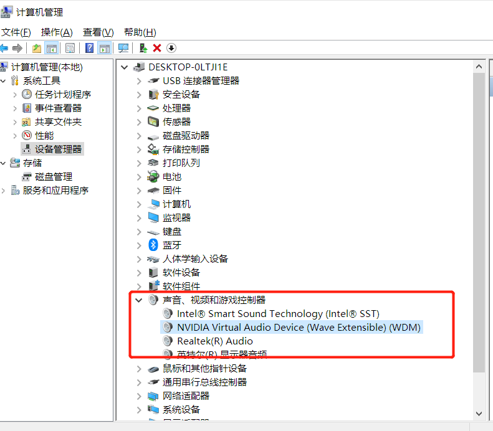493x431 pixels.
Task: Click the Back arrow toolbar icon
Action: pos(4,49)
